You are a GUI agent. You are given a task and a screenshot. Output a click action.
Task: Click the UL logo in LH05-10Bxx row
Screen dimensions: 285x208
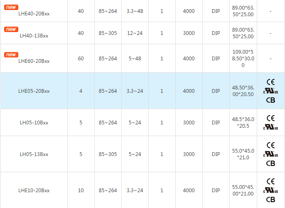pos(270,127)
